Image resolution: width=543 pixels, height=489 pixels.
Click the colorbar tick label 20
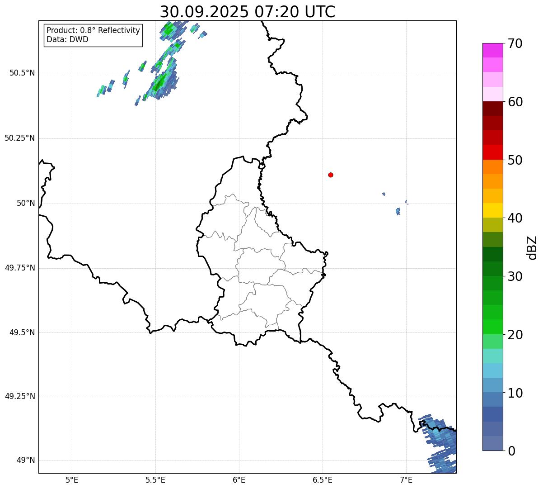[x=515, y=335]
